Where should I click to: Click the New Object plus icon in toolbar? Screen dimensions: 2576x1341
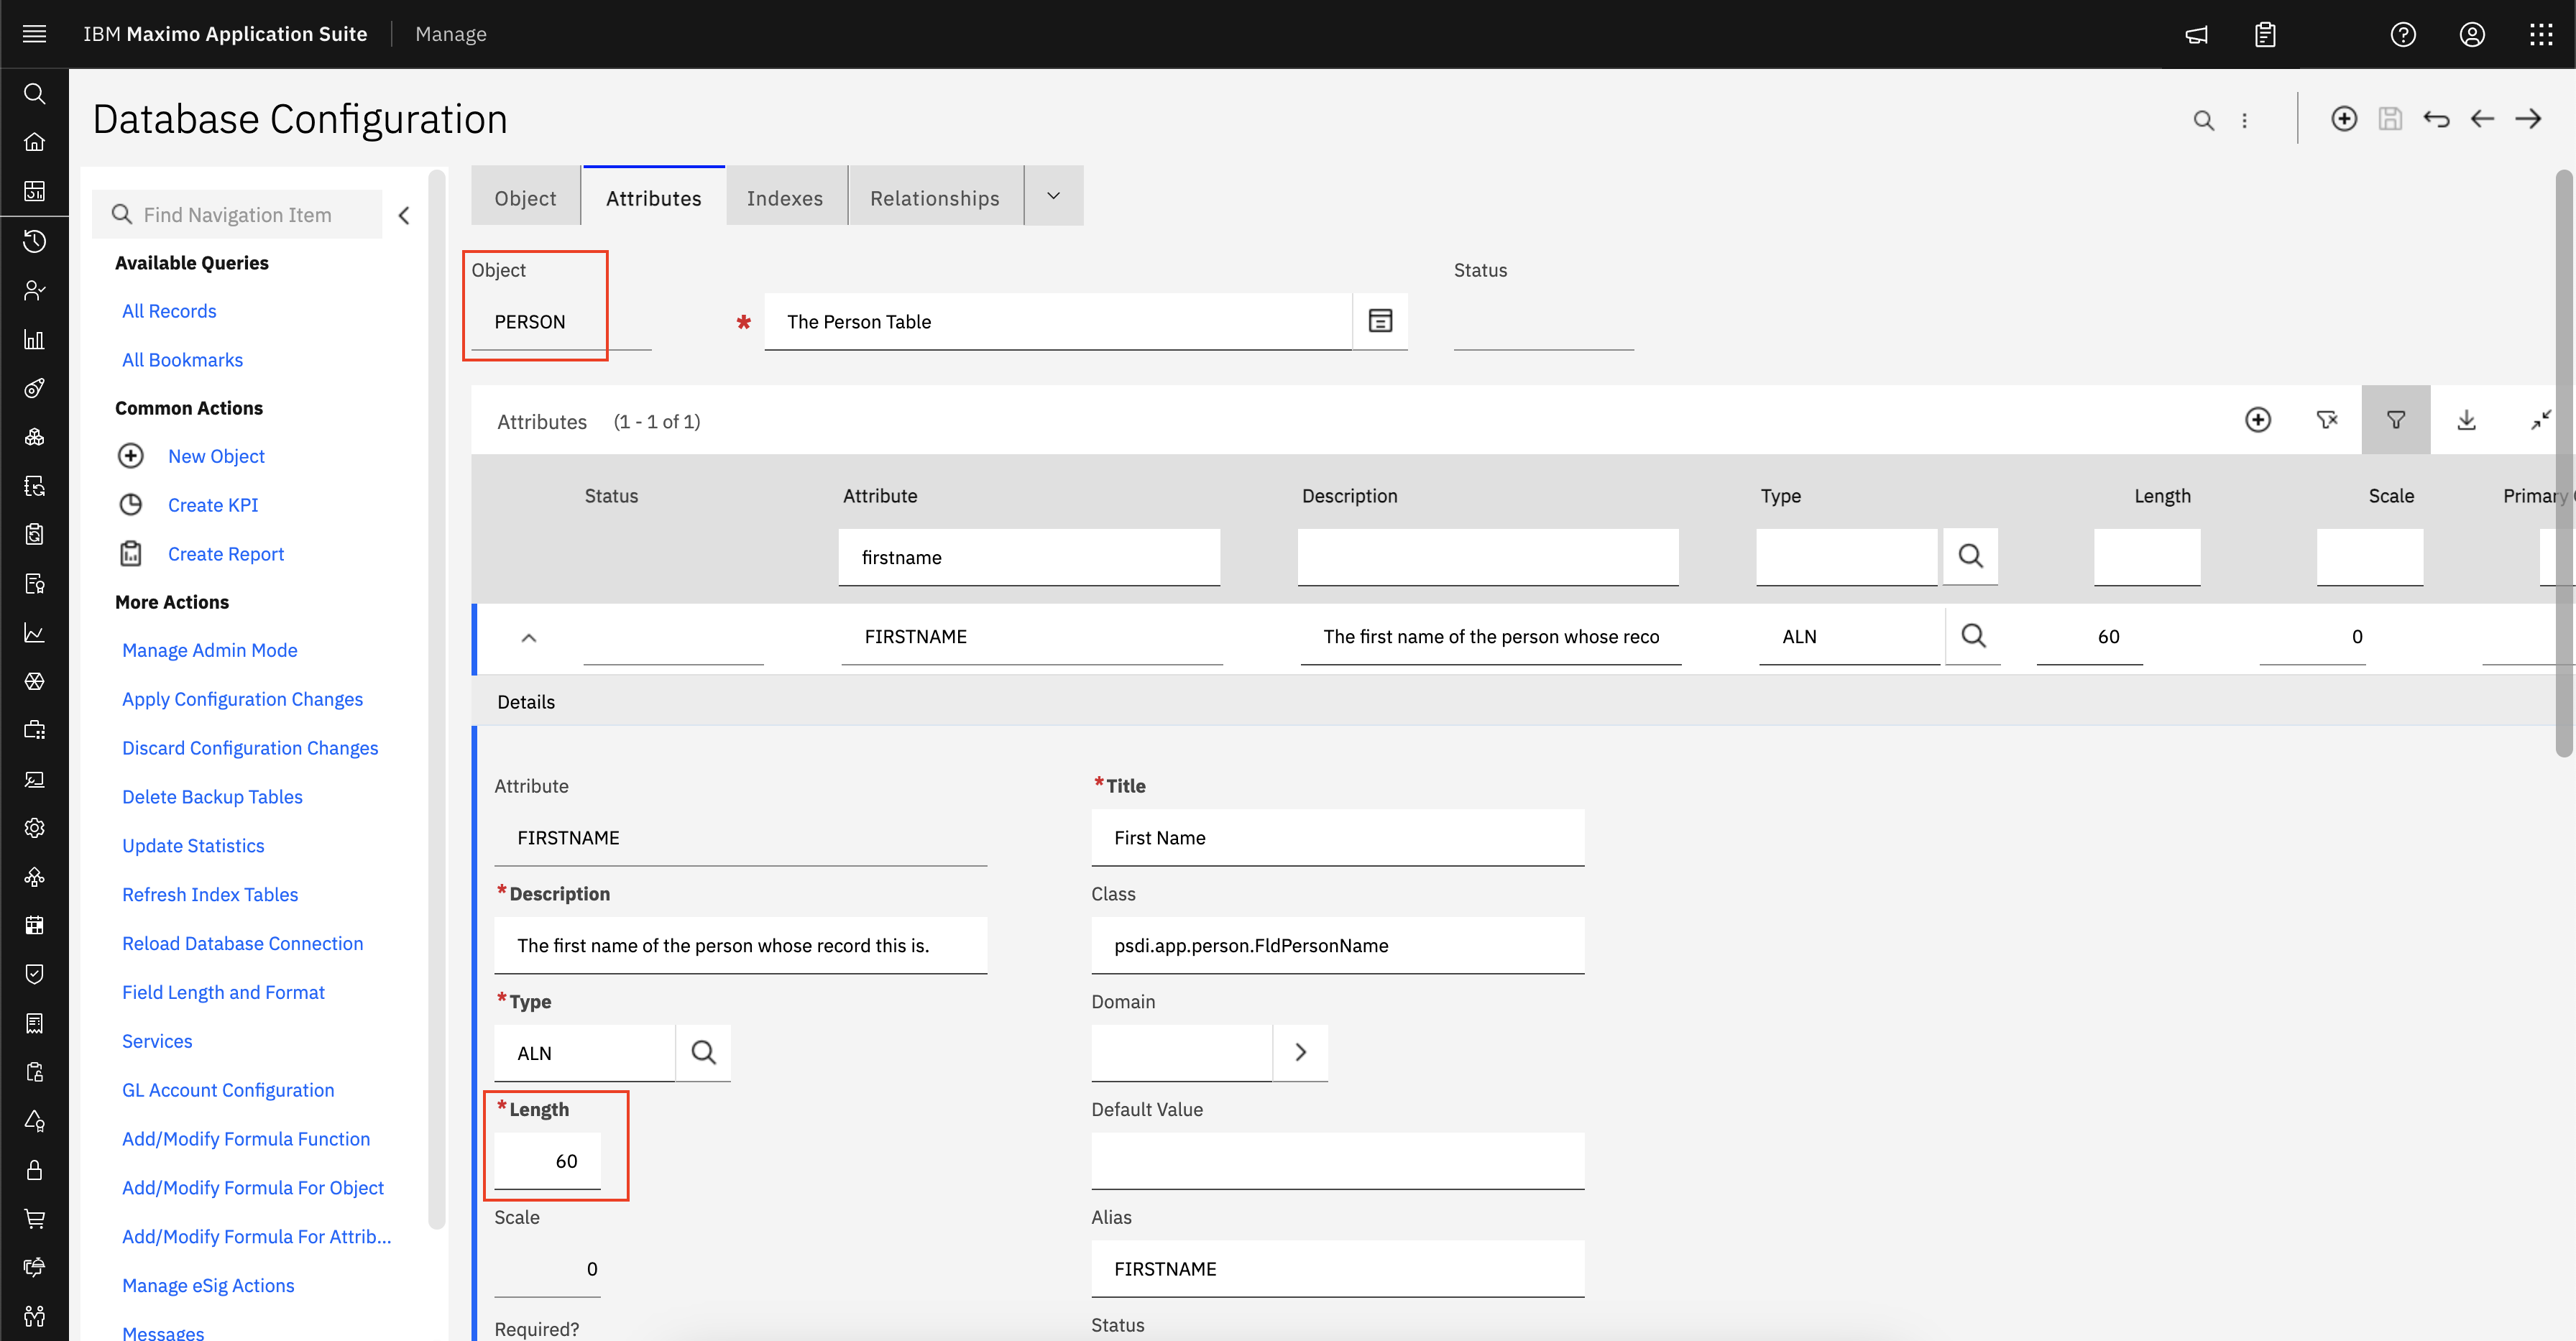coord(2344,119)
